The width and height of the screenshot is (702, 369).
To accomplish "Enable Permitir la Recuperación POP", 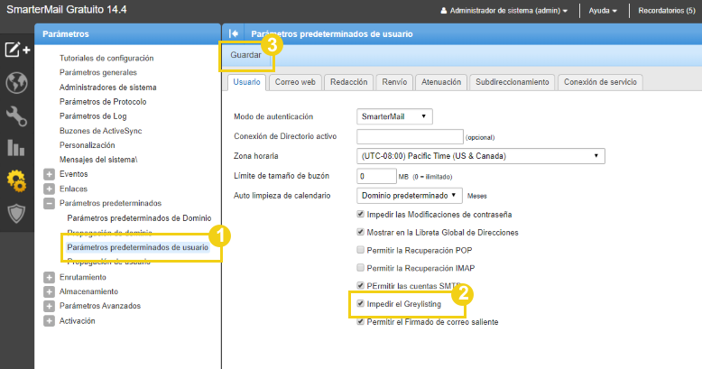I will point(360,250).
